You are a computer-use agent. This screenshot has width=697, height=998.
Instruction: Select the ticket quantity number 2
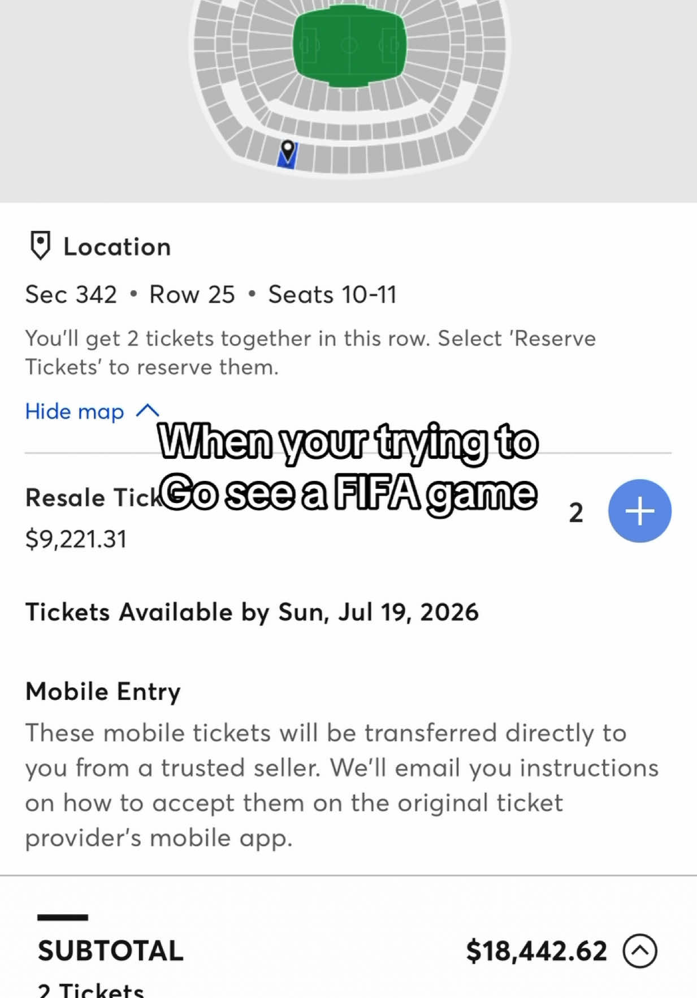point(575,513)
